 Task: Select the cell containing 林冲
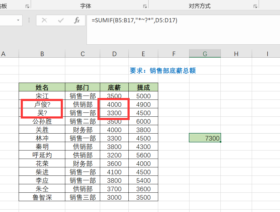point(42,138)
